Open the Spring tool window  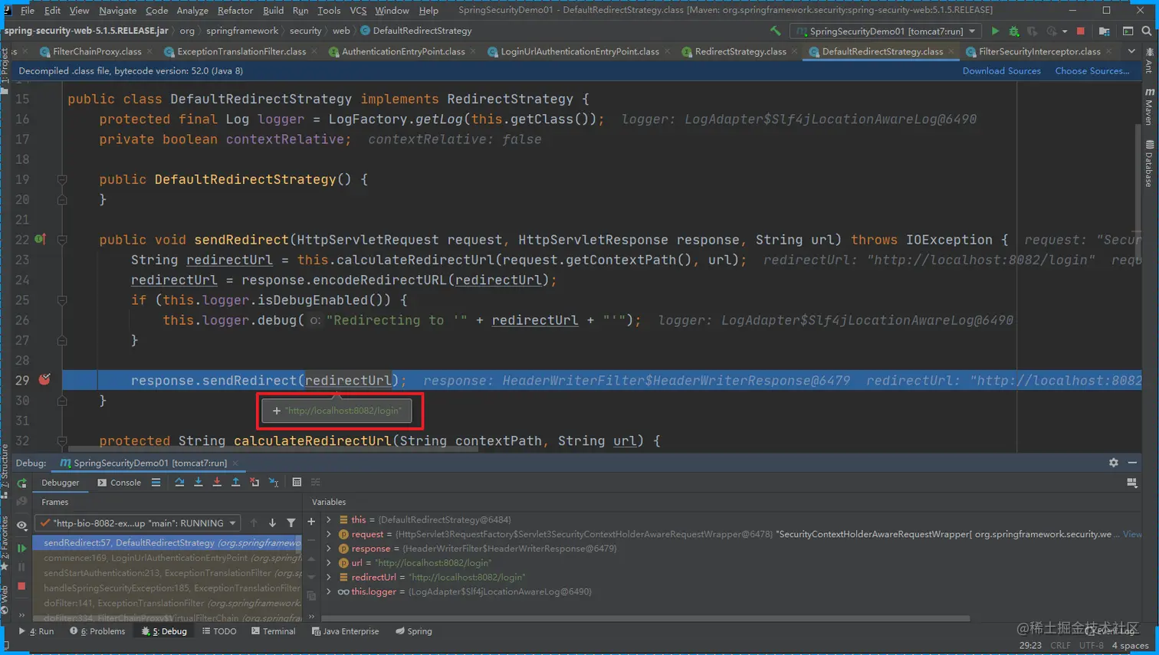(x=414, y=631)
